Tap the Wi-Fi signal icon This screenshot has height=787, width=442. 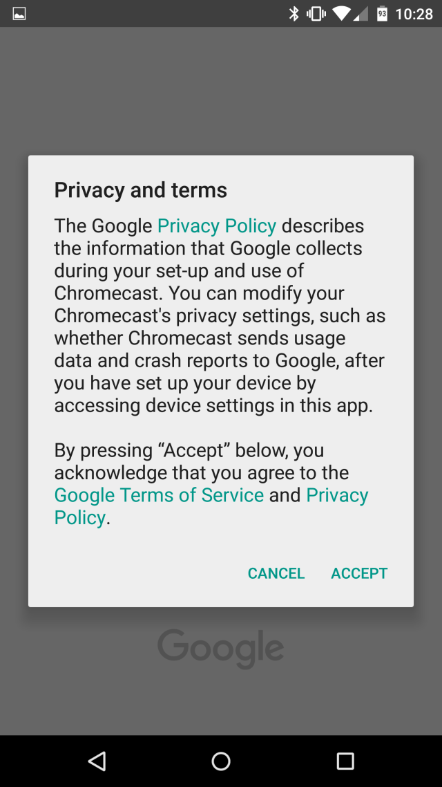point(340,14)
